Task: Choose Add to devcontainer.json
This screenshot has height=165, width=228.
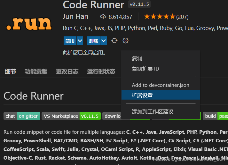Action: point(161,85)
